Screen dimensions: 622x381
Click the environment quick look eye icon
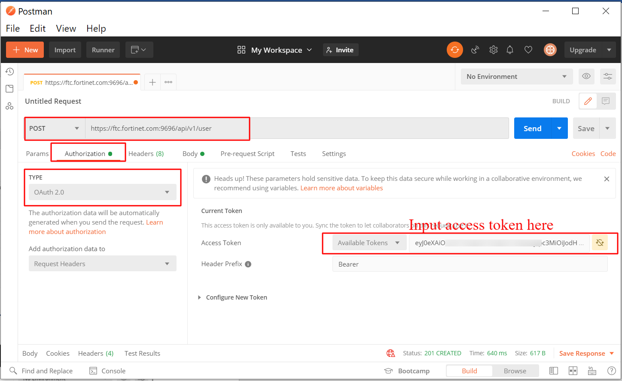tap(586, 76)
